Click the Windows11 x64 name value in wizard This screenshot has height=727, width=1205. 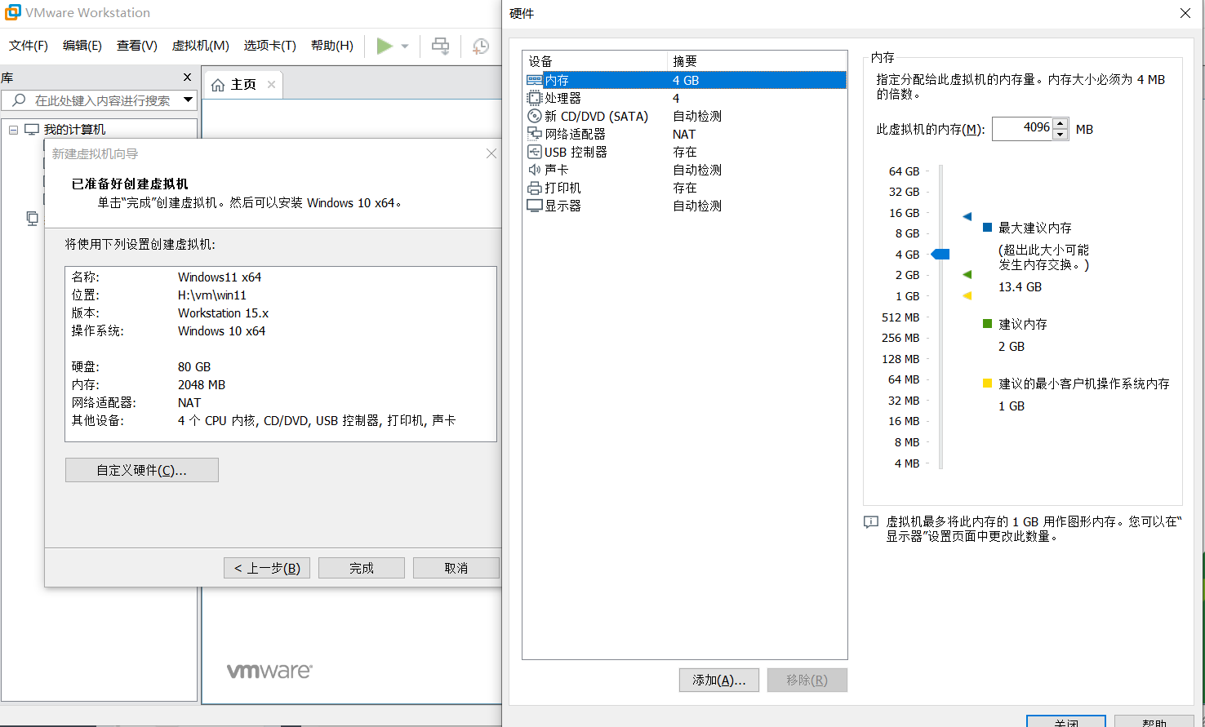[220, 277]
